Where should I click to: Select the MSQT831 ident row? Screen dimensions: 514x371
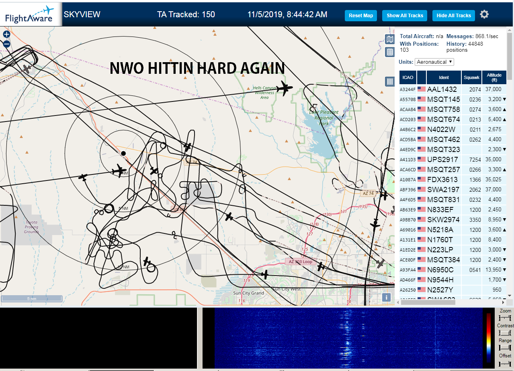point(453,199)
